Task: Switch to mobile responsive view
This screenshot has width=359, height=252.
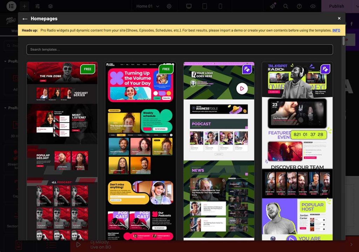Action: [x=220, y=6]
